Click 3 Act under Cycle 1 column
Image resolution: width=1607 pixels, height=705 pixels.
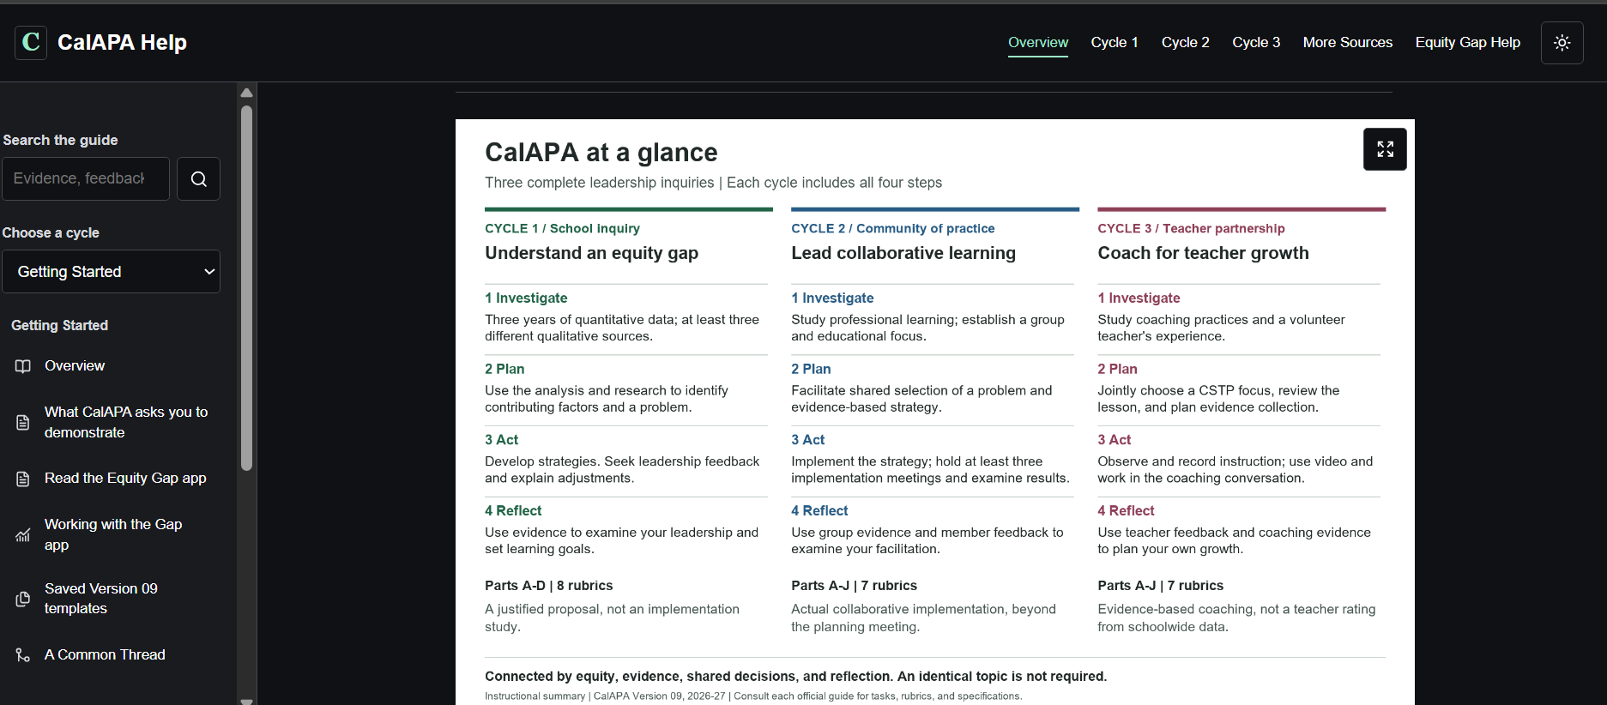pyautogui.click(x=501, y=439)
